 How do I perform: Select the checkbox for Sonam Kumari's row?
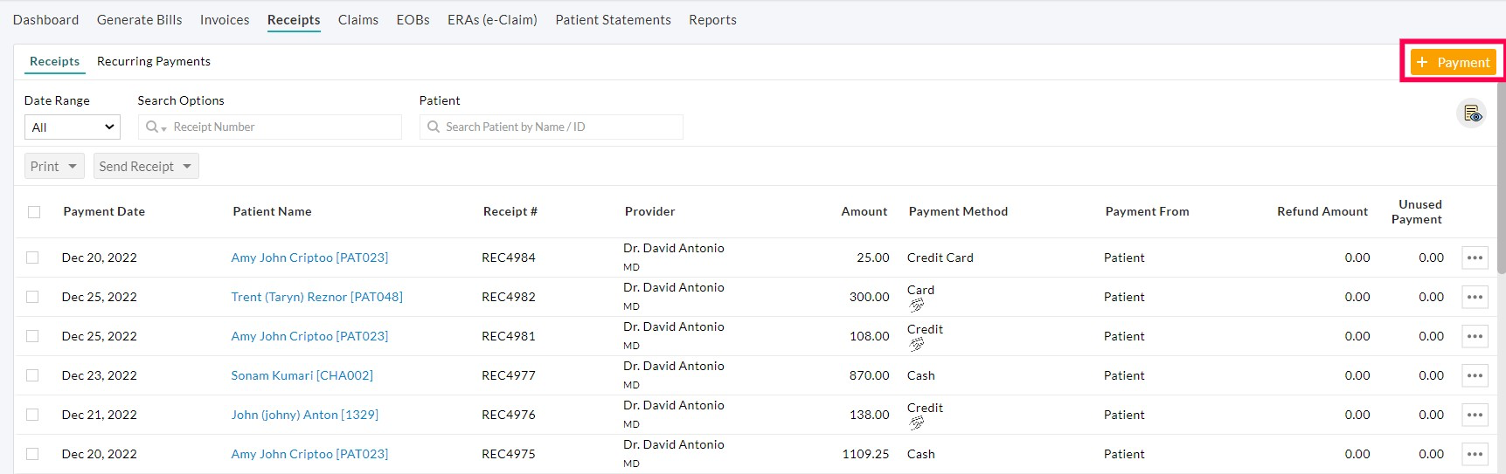pyautogui.click(x=32, y=375)
